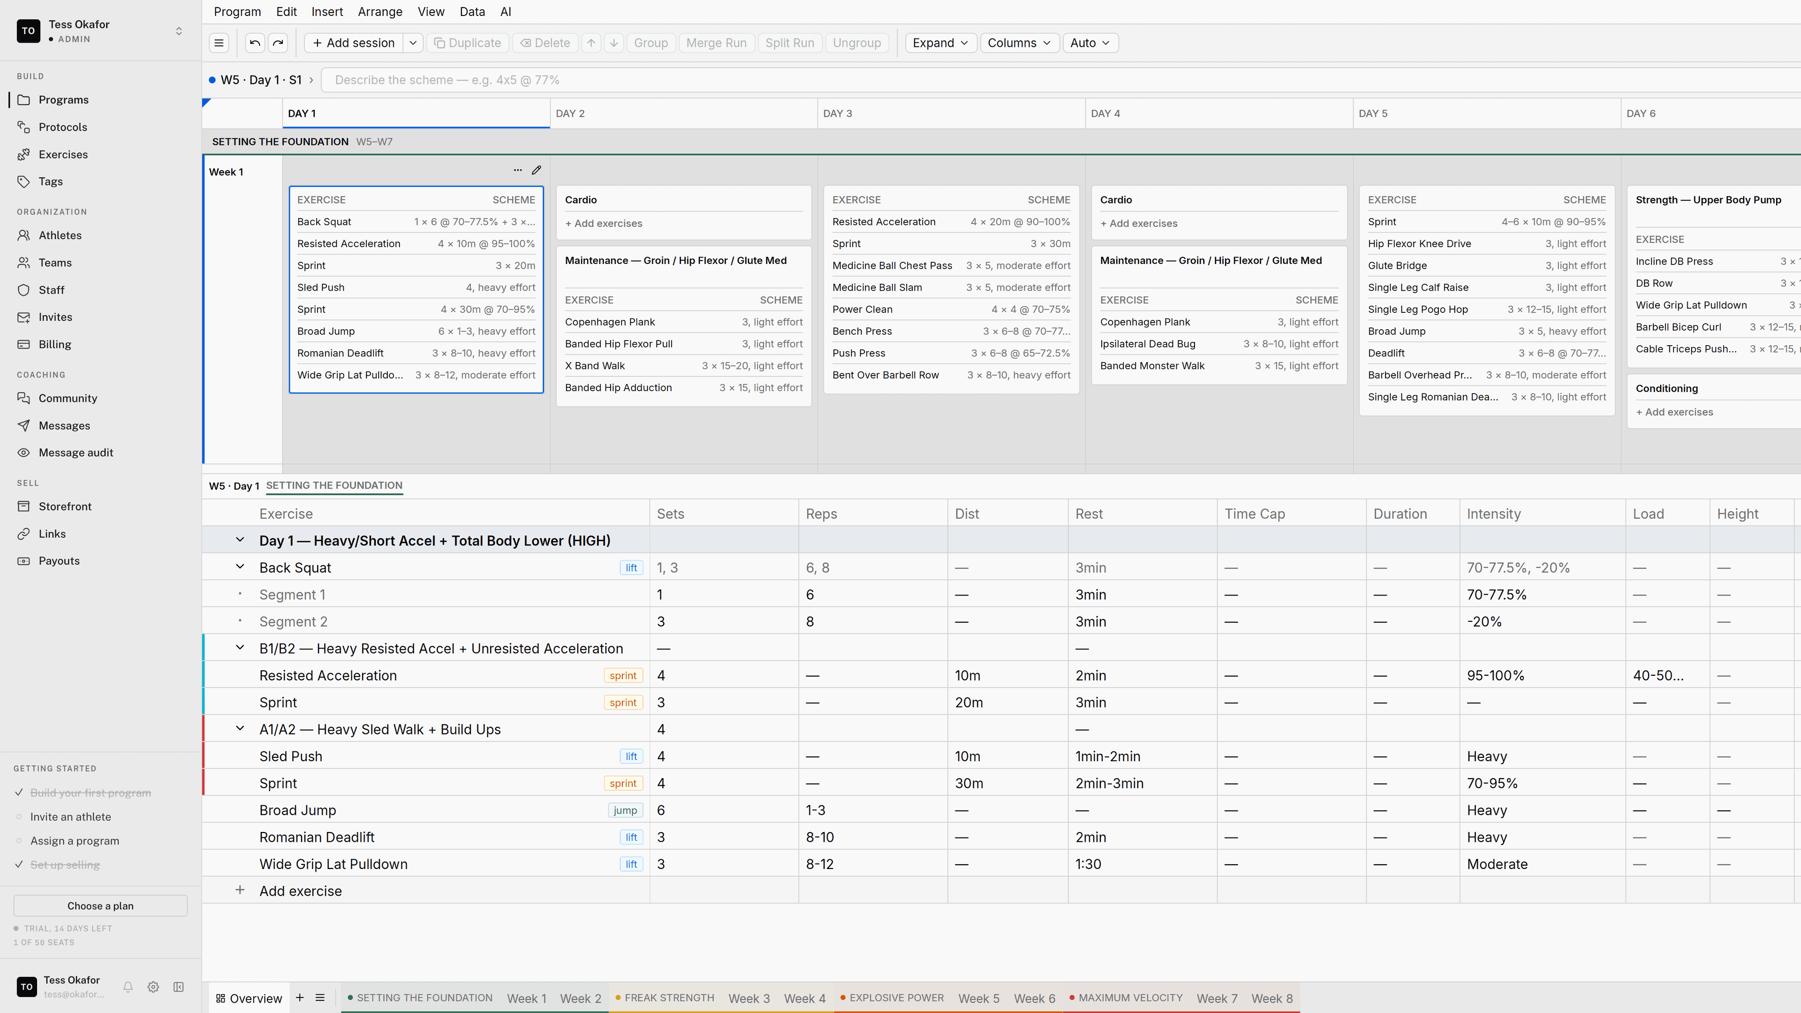Click the Merge Run button
The image size is (1801, 1013).
(x=716, y=43)
